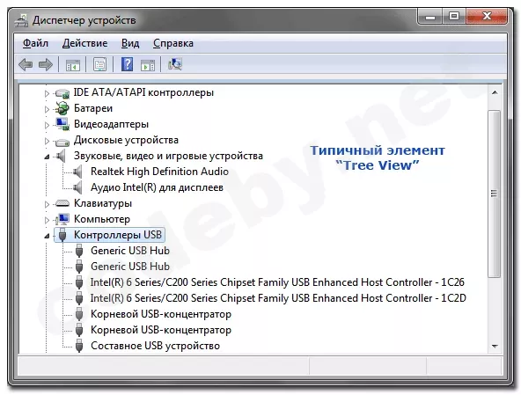
Task: Select the Host Controller - 1C26 entry
Action: pyautogui.click(x=277, y=282)
